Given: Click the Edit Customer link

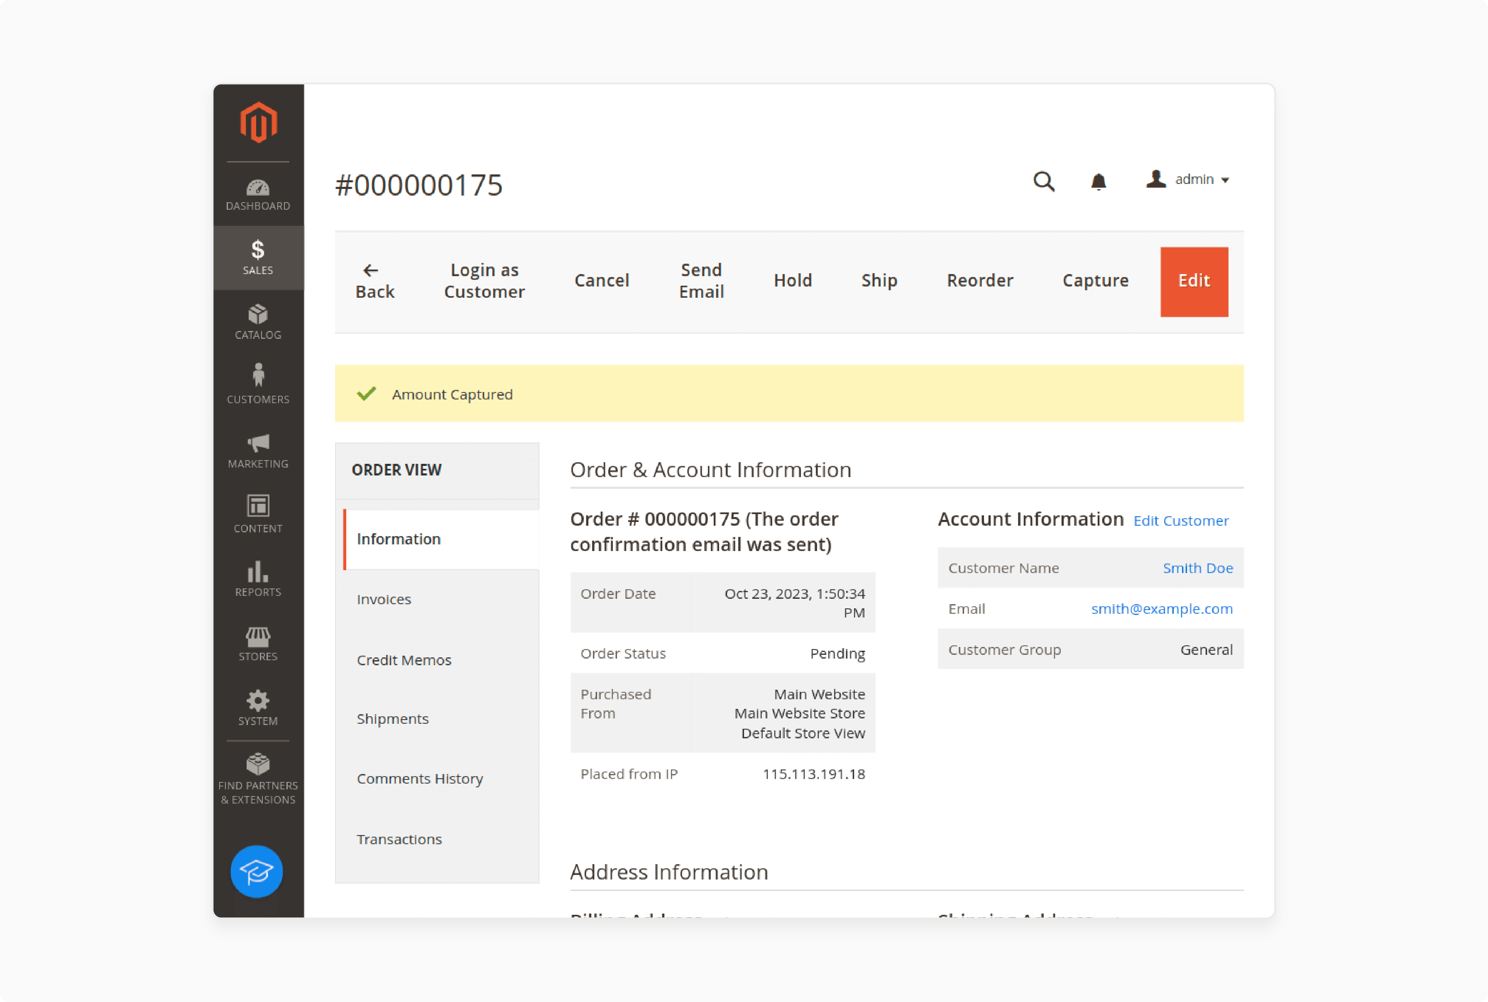Looking at the screenshot, I should [1182, 520].
